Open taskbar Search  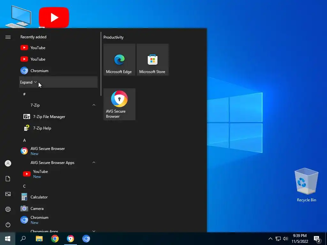pyautogui.click(x=23, y=239)
